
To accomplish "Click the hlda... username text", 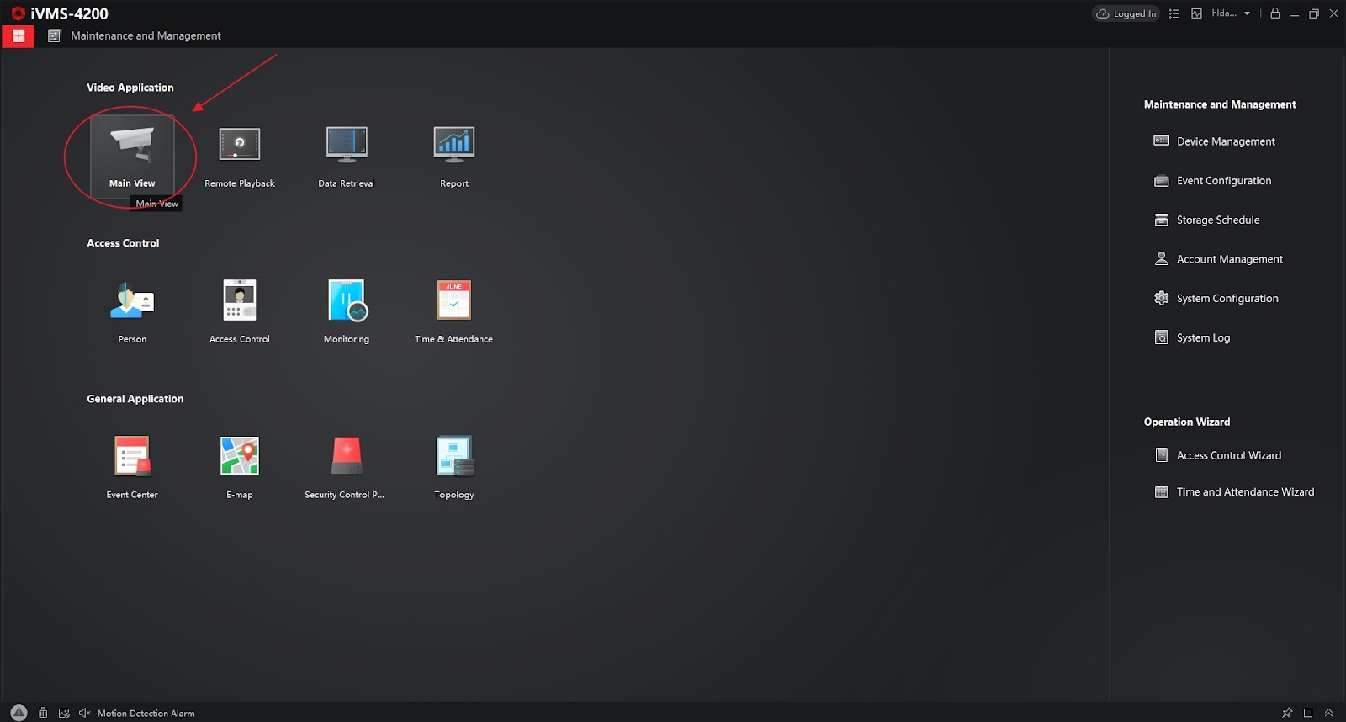I will pos(1224,13).
